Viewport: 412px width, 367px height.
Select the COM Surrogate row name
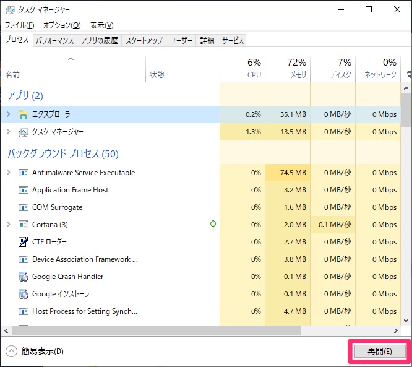click(58, 207)
